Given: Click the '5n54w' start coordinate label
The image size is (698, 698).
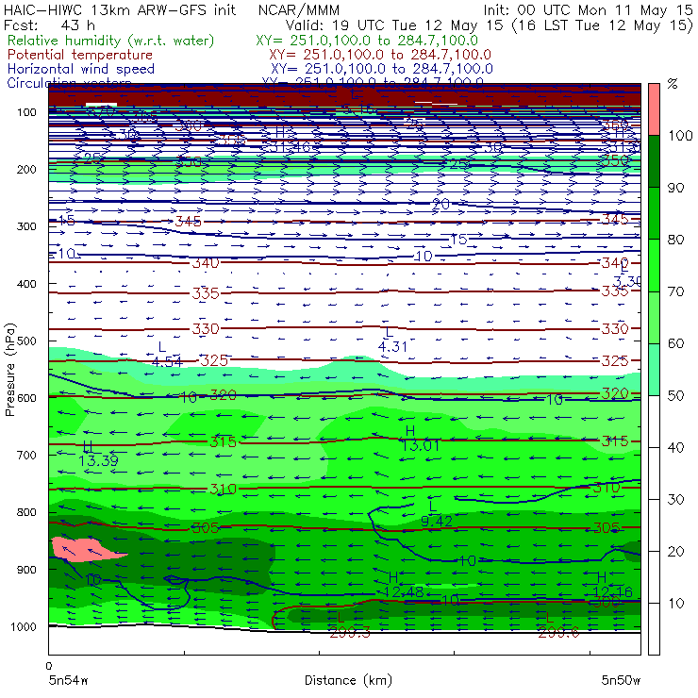Looking at the screenshot, I should pos(69,680).
